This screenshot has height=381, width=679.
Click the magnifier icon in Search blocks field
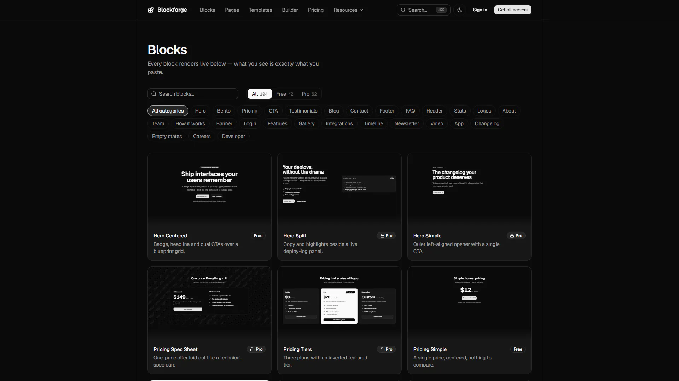click(154, 94)
